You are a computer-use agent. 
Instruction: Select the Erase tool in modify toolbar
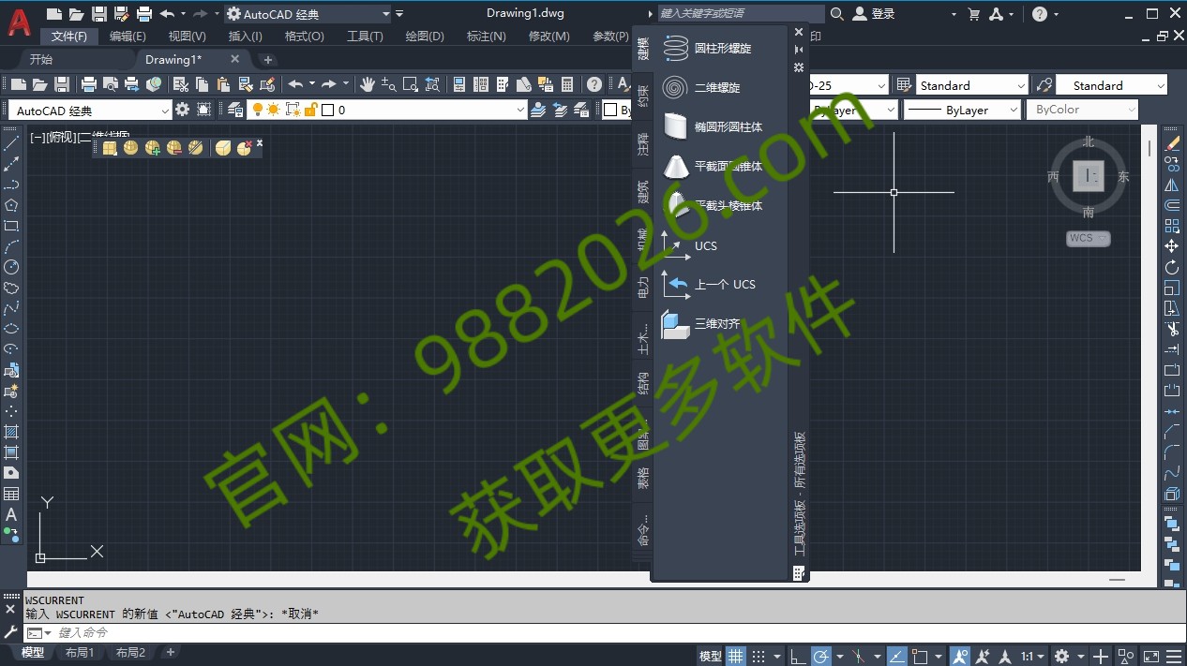pos(1172,143)
